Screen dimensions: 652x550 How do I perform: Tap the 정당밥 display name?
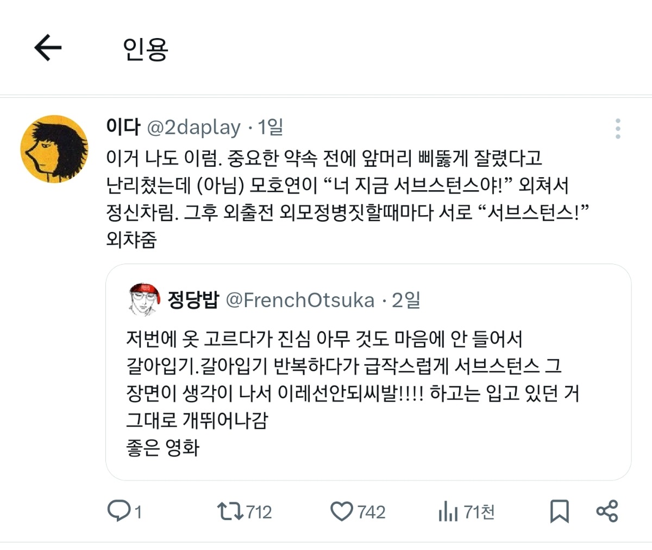click(193, 300)
